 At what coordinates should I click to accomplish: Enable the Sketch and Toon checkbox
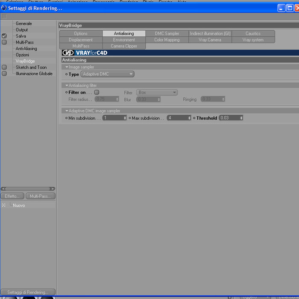tap(4, 67)
